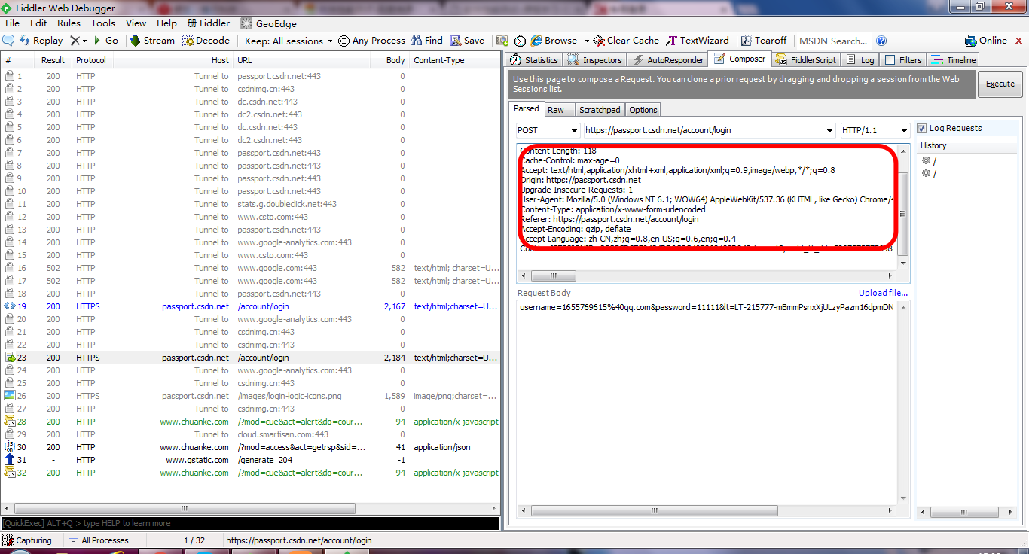Click the All Processes status filter
This screenshot has width=1029, height=554.
pyautogui.click(x=98, y=540)
